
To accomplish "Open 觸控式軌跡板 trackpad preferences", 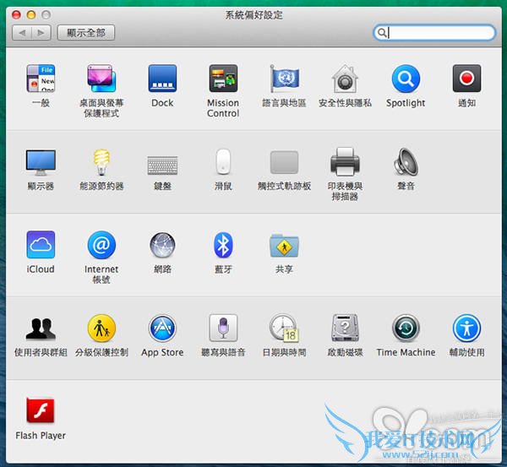I will click(284, 162).
